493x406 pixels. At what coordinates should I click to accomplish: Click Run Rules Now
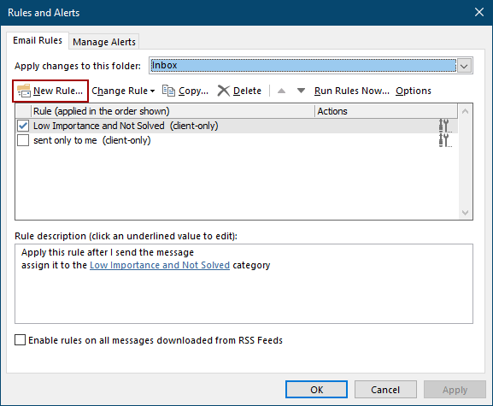click(352, 91)
